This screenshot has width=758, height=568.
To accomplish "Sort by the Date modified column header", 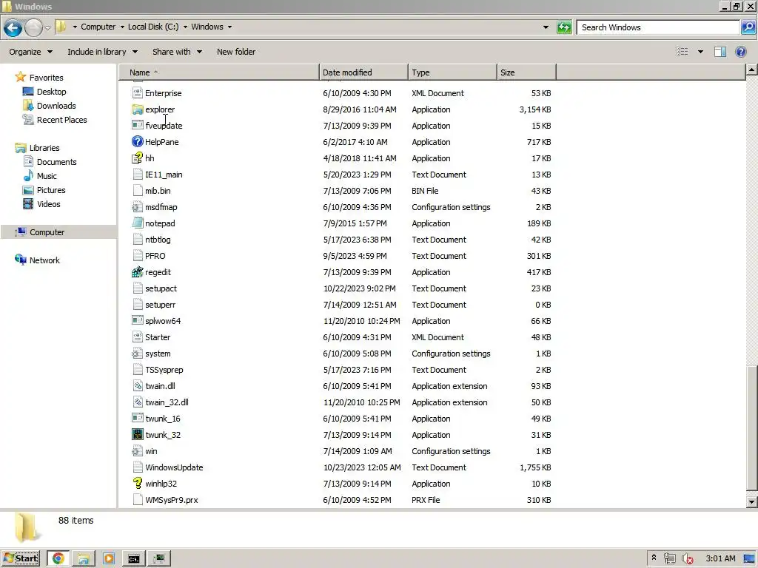I will click(363, 72).
